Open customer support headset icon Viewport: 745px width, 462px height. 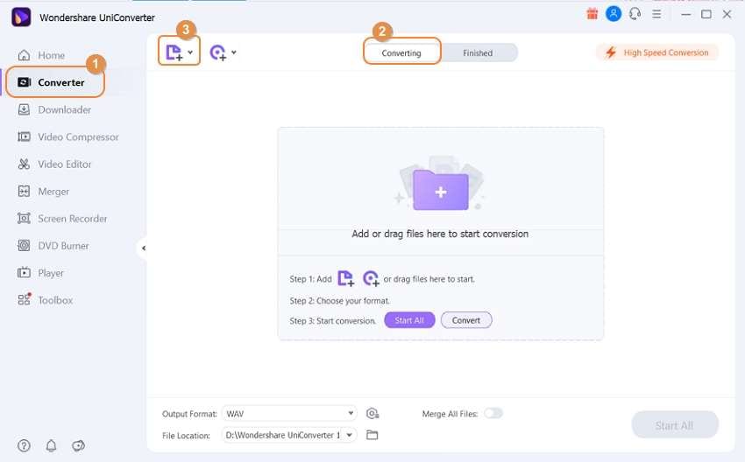pyautogui.click(x=635, y=14)
